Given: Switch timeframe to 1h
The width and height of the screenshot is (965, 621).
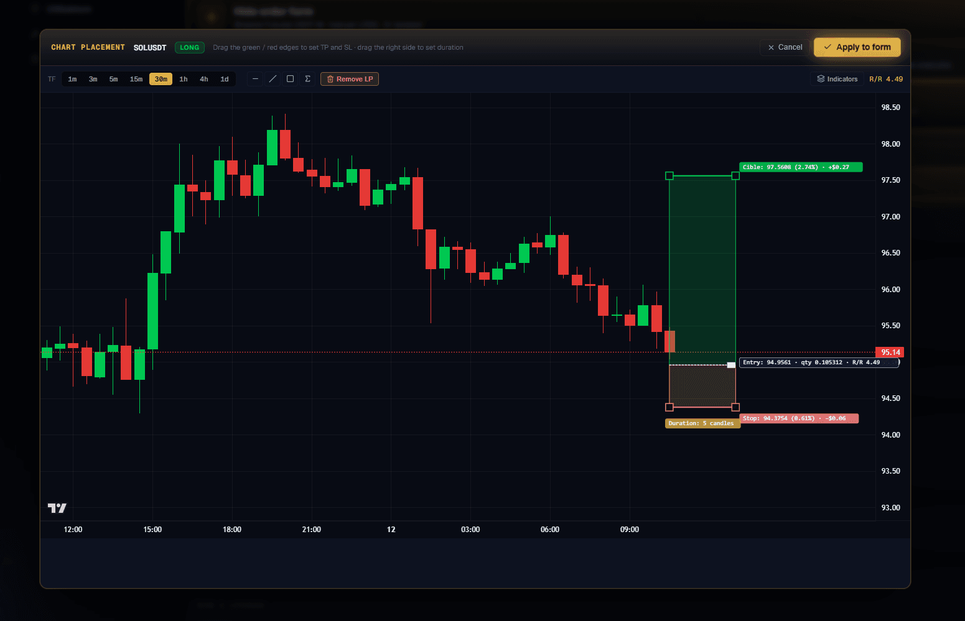Looking at the screenshot, I should tap(184, 79).
